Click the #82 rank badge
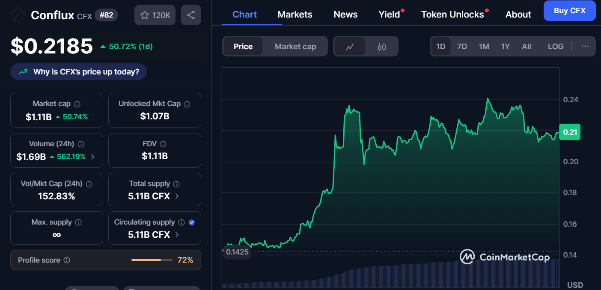Image resolution: width=601 pixels, height=290 pixels. (106, 15)
